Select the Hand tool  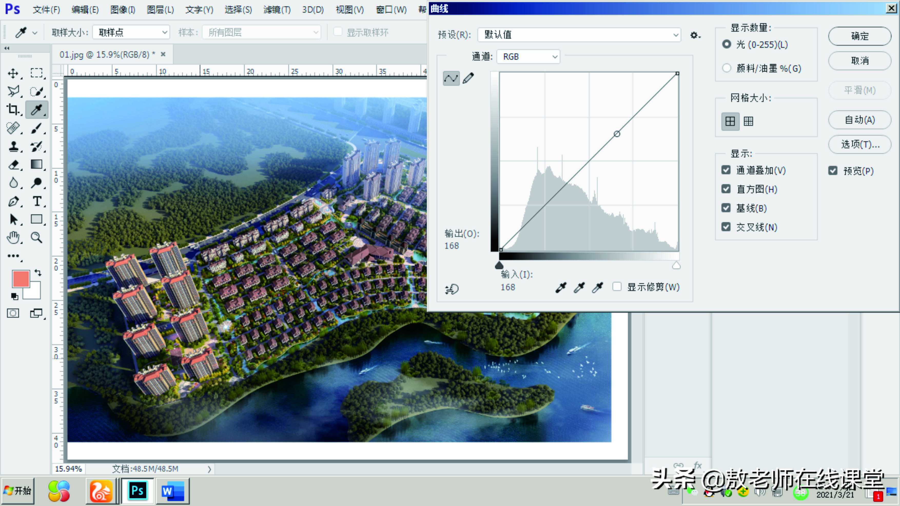[13, 237]
